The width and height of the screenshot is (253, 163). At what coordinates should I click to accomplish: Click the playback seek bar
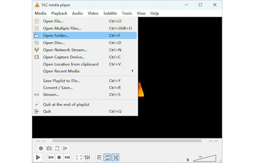[x=127, y=141]
